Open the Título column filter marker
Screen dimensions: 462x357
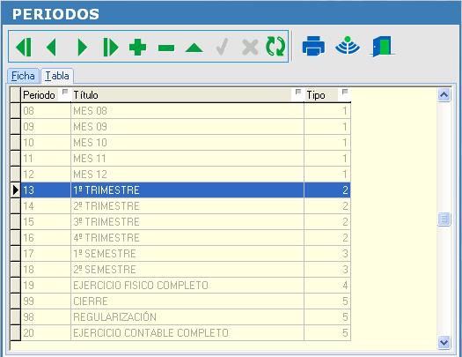298,92
